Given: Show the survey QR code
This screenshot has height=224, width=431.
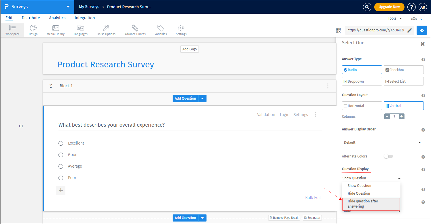Looking at the screenshot, I should coord(338,30).
